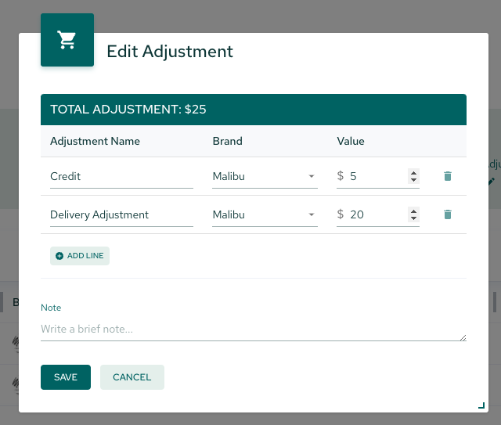Viewport: 501px width, 425px height.
Task: Edit the Delivery Adjustment name field
Action: click(x=121, y=214)
